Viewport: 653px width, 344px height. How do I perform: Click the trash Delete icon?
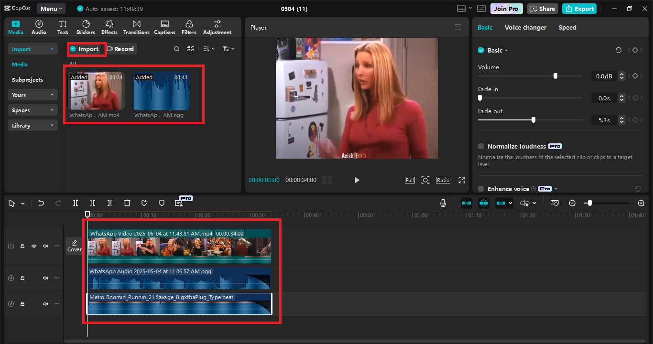tap(127, 203)
